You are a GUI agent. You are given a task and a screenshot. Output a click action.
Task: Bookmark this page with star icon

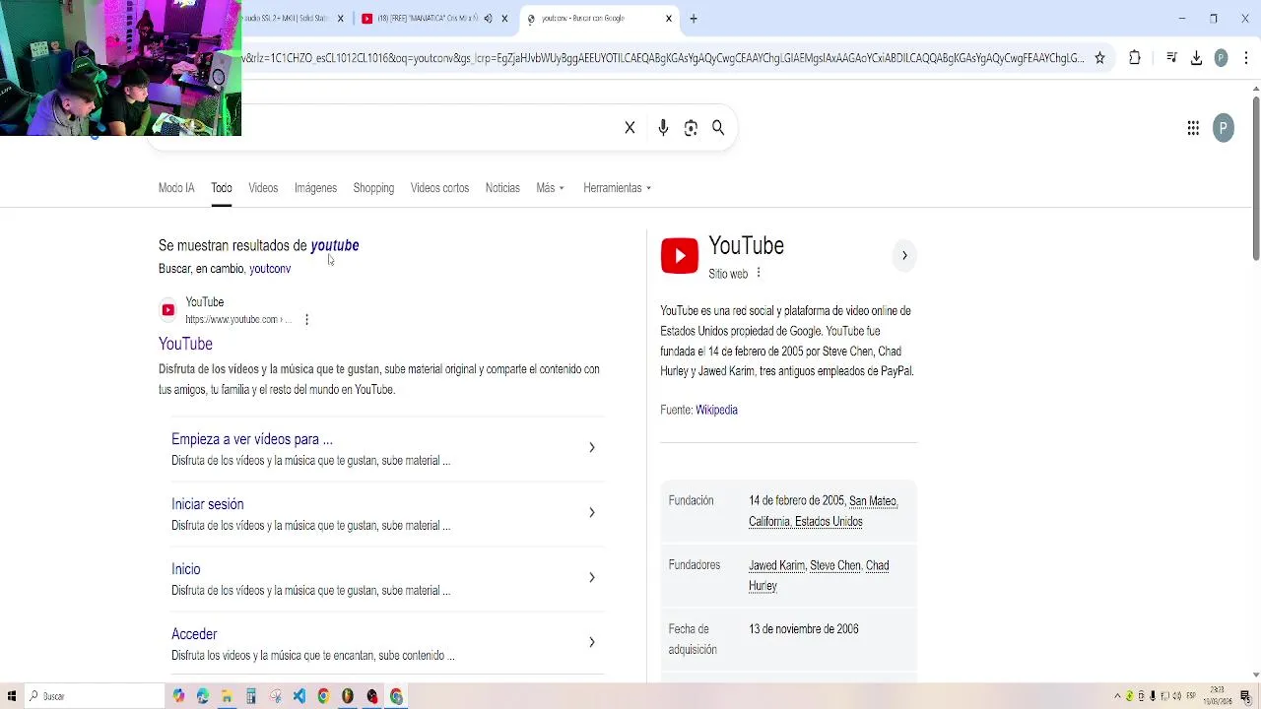pos(1099,58)
